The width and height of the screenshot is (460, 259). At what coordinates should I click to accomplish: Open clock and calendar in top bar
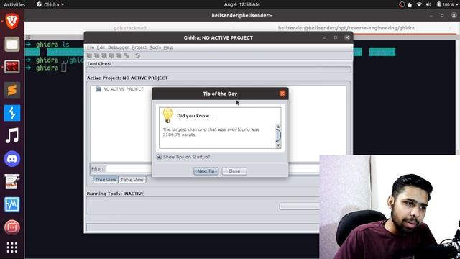click(241, 4)
